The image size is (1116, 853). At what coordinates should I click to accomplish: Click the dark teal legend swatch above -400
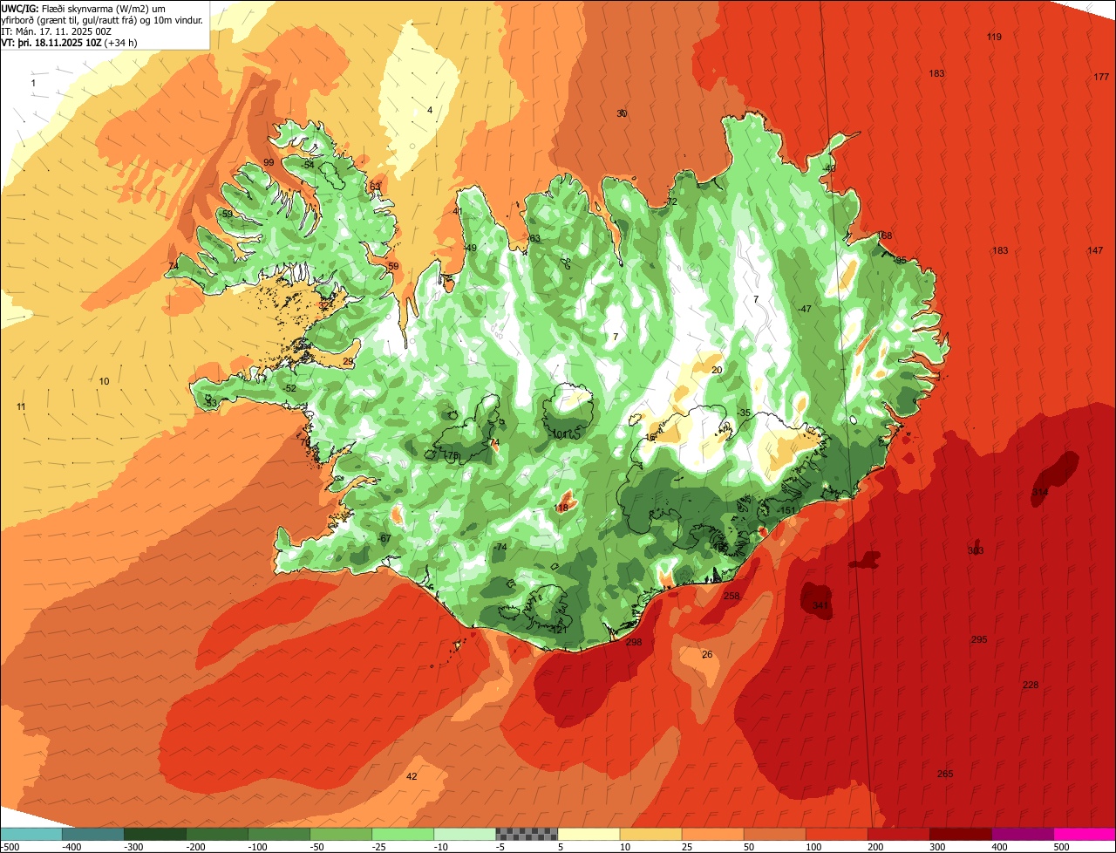pos(93,834)
